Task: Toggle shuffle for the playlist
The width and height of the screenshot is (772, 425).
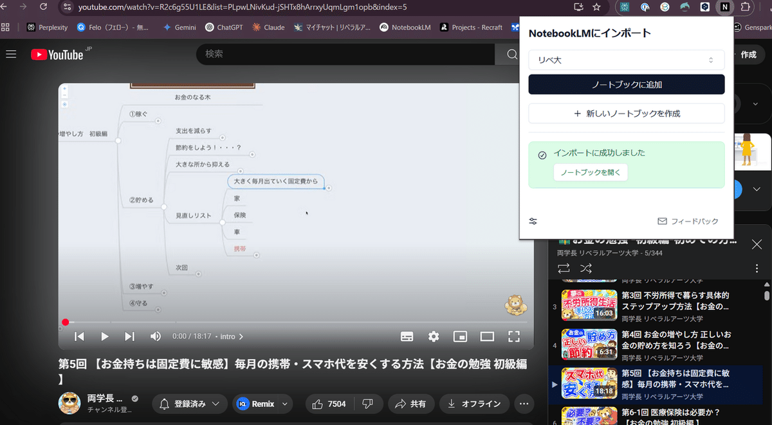Action: click(x=585, y=268)
